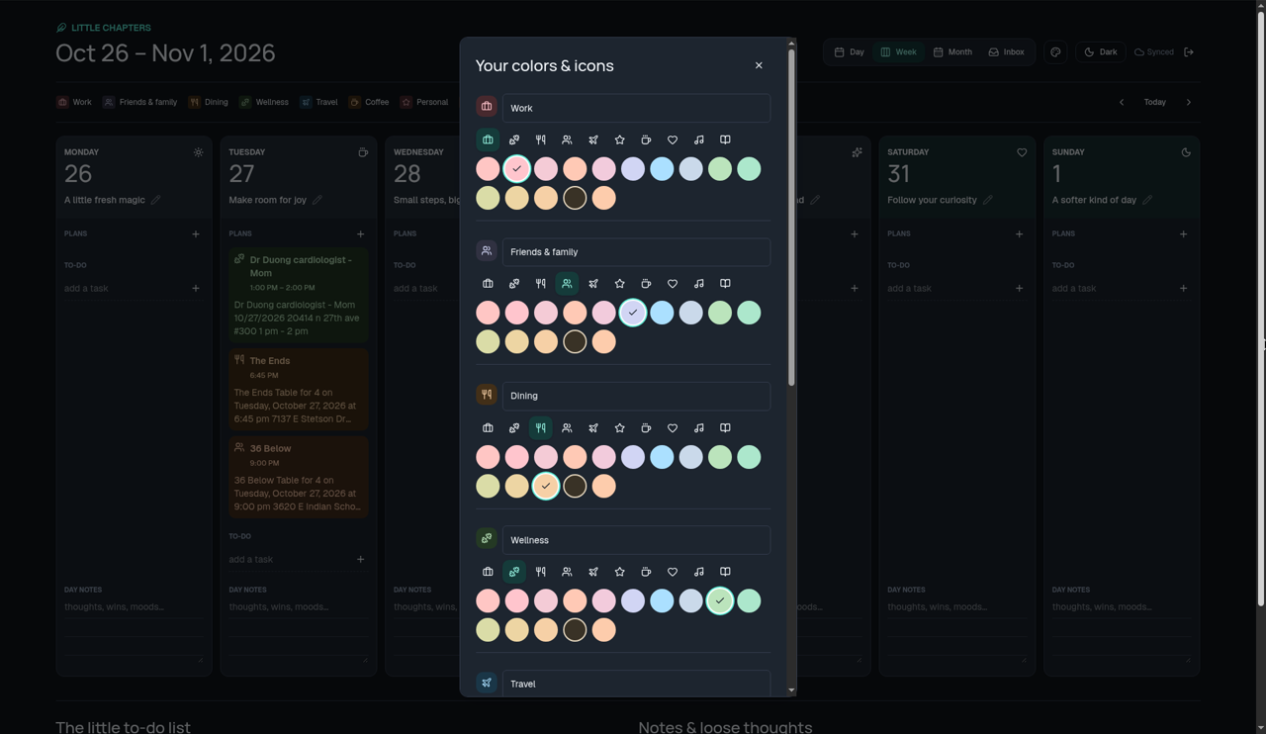Click the sign-out icon next to Synced
This screenshot has width=1266, height=734.
click(1189, 52)
